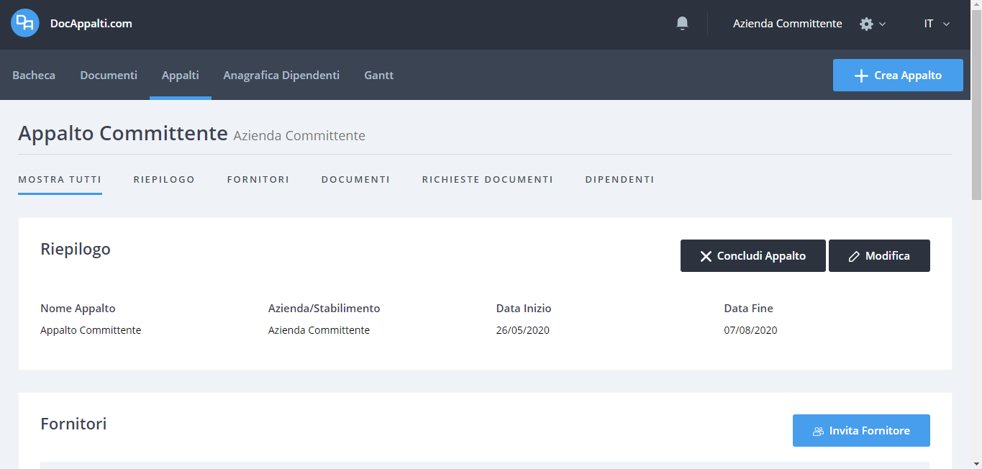Select the Dipendenti tab
The image size is (982, 469).
click(619, 179)
